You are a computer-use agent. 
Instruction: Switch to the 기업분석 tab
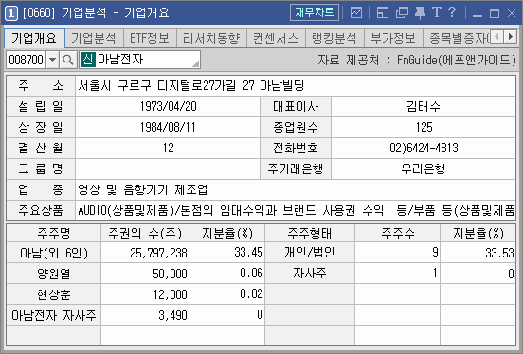click(94, 38)
